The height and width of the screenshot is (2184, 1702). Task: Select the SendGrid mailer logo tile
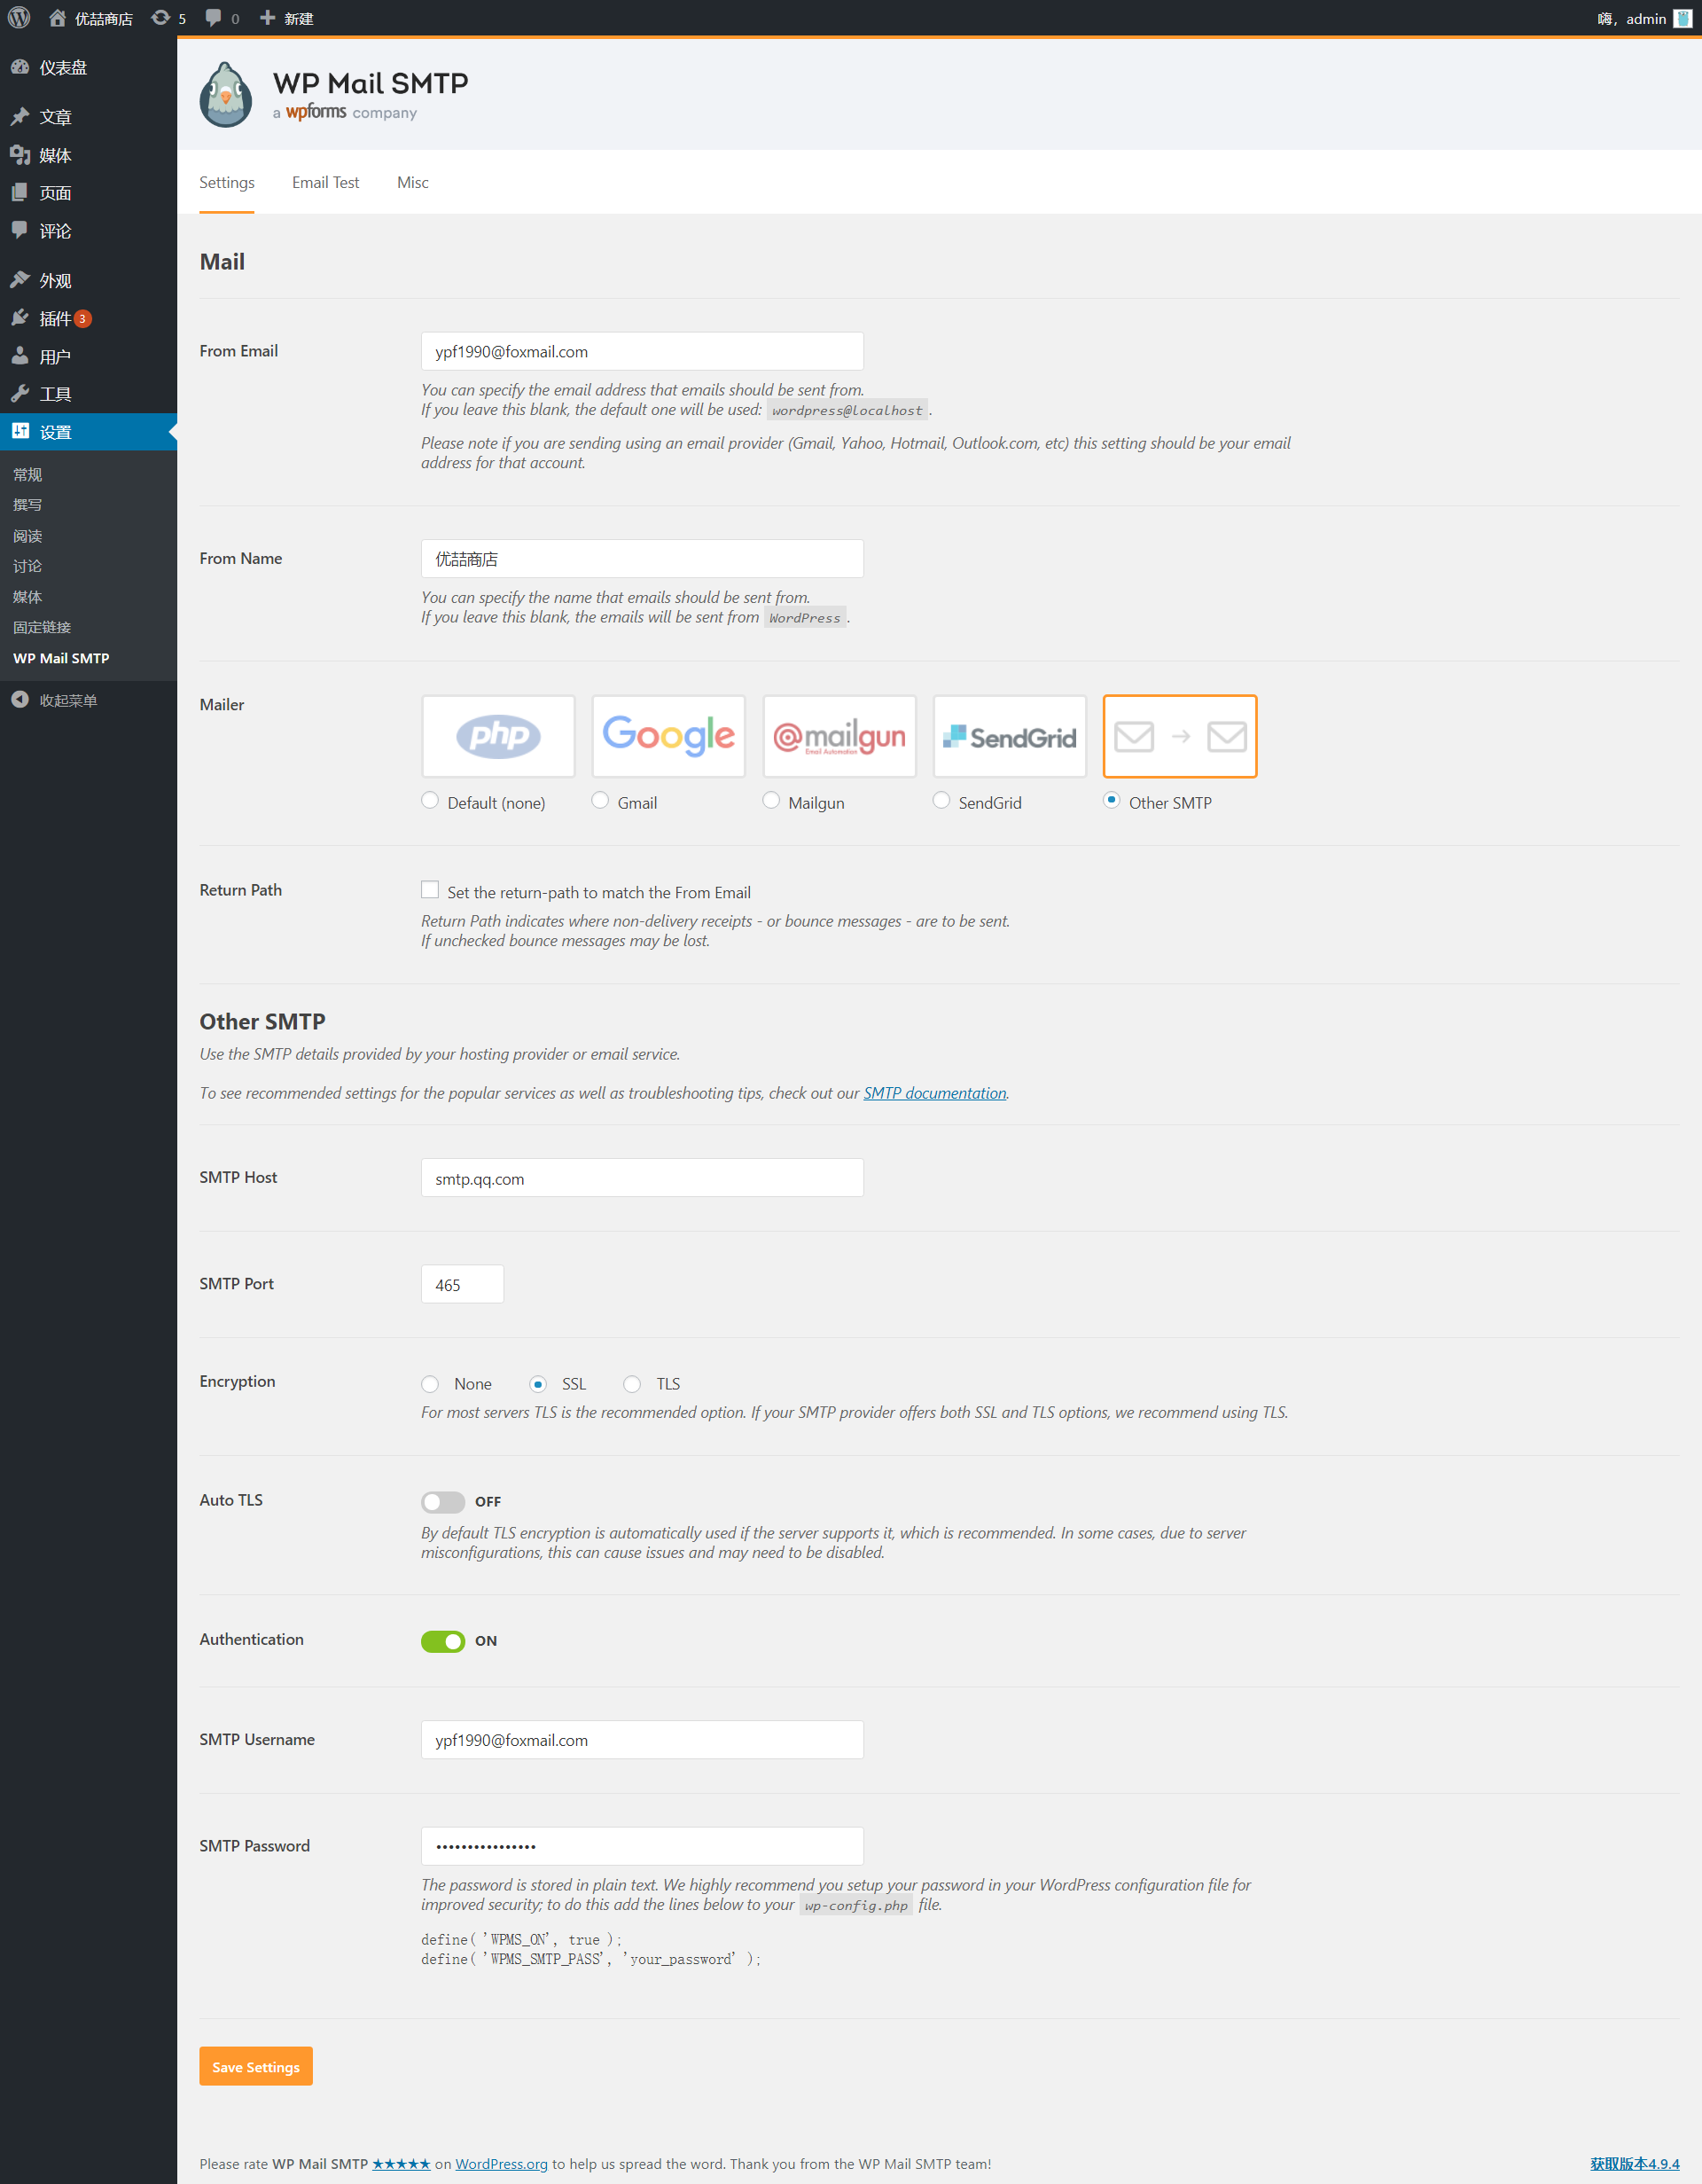[1010, 736]
